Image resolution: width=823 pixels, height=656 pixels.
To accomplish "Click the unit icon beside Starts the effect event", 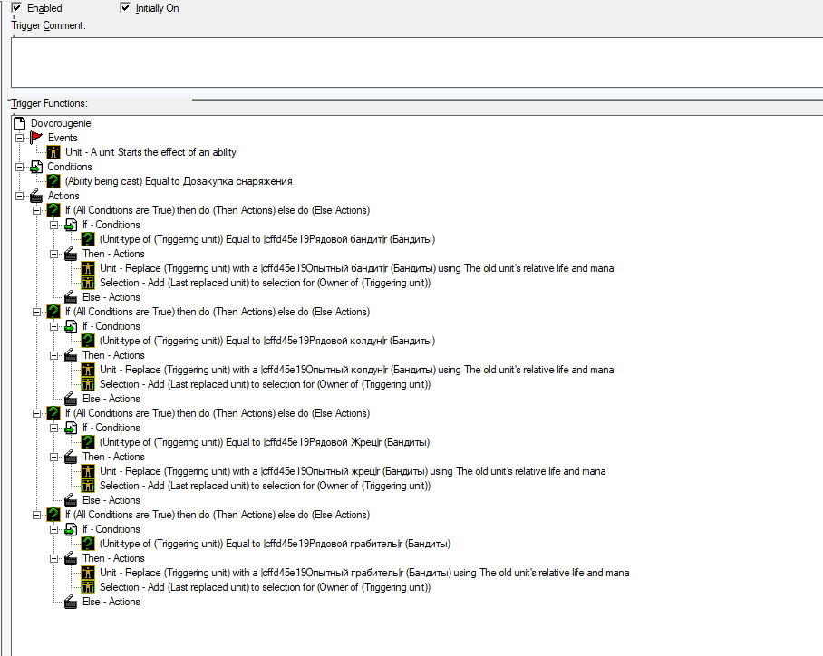I will click(53, 152).
